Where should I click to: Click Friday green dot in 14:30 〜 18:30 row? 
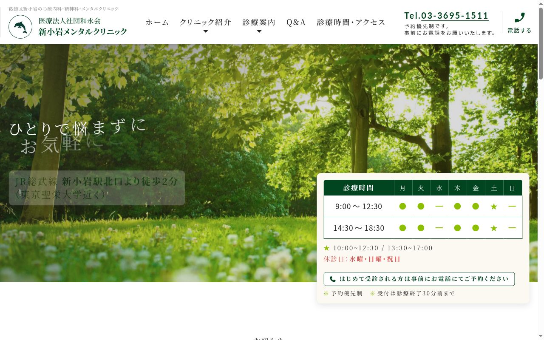click(476, 228)
